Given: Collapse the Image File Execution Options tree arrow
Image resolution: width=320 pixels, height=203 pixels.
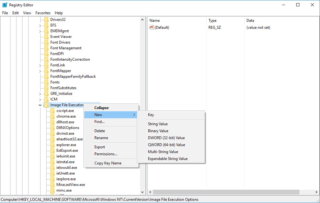Looking at the screenshot, I should (x=40, y=105).
